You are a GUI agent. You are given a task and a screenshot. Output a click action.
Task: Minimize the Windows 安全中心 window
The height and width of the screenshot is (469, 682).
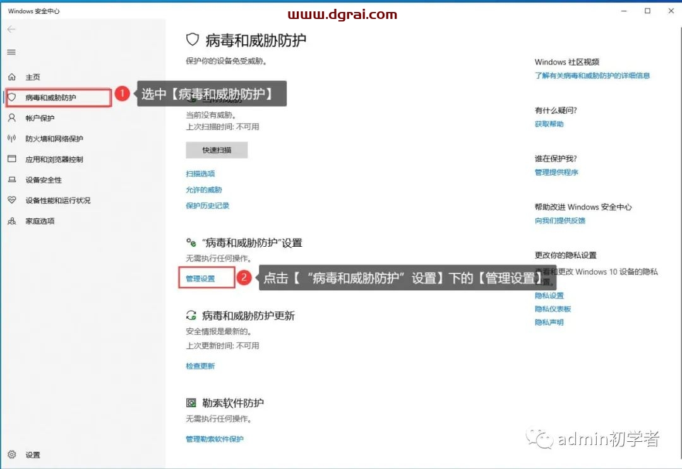(x=624, y=11)
